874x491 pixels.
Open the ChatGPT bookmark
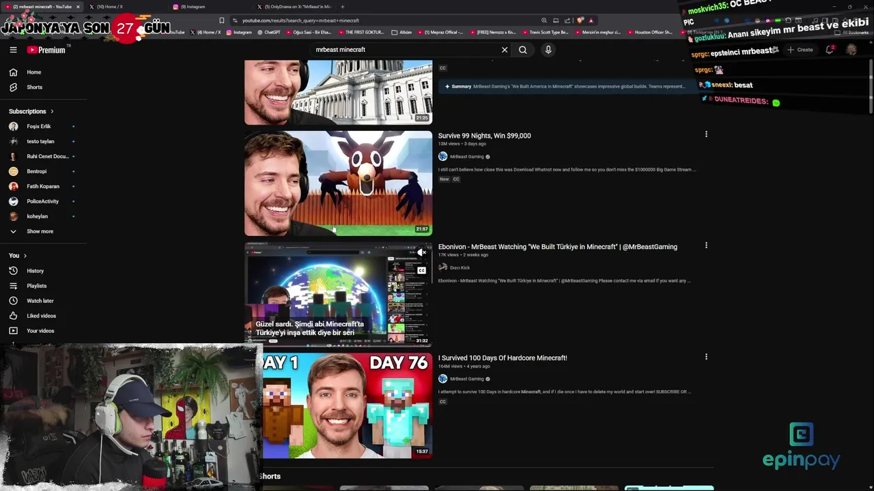pyautogui.click(x=269, y=32)
